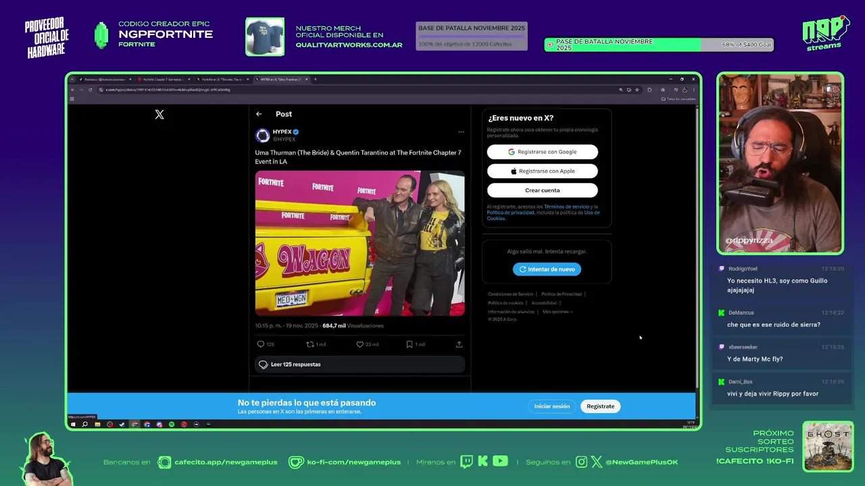Click the Pase de Batalla $400 goal bar

659,45
